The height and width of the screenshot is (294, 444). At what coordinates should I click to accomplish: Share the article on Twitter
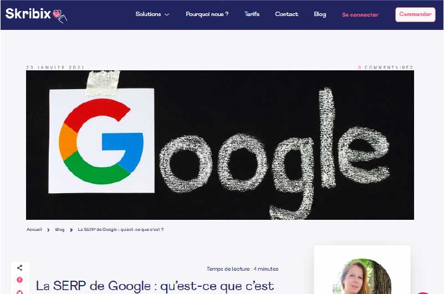click(x=19, y=292)
